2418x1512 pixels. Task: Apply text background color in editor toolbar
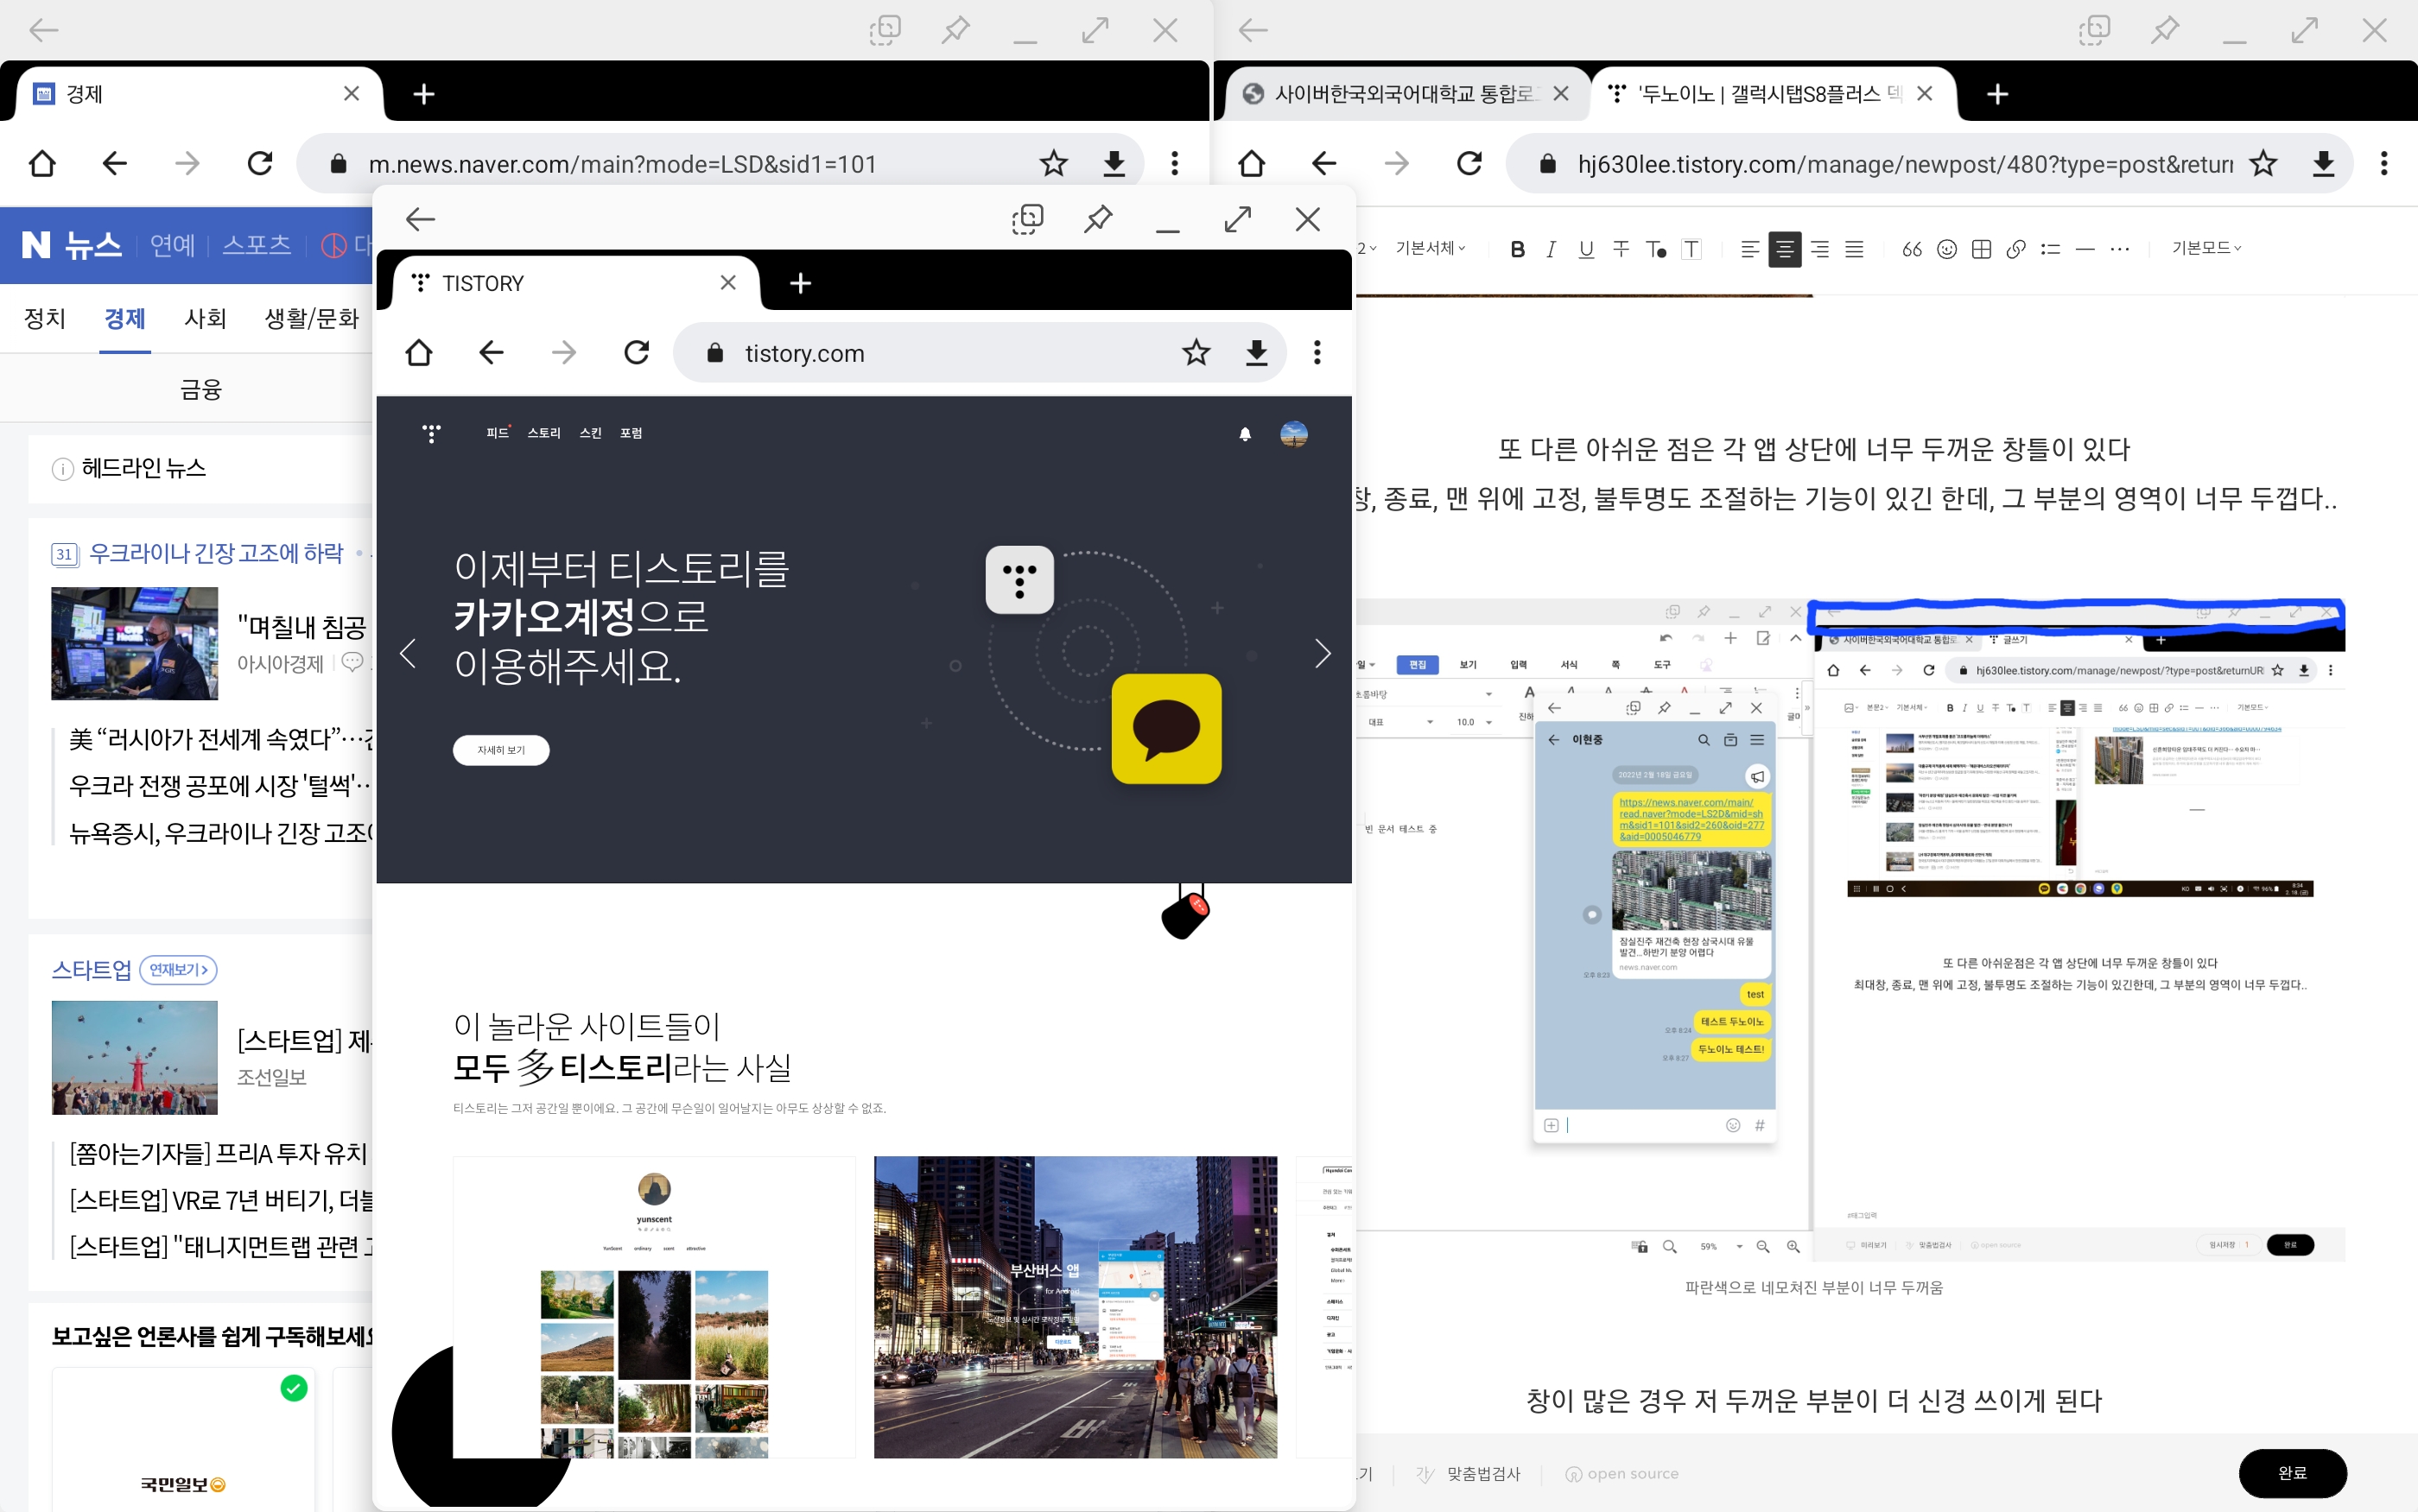pos(1691,249)
